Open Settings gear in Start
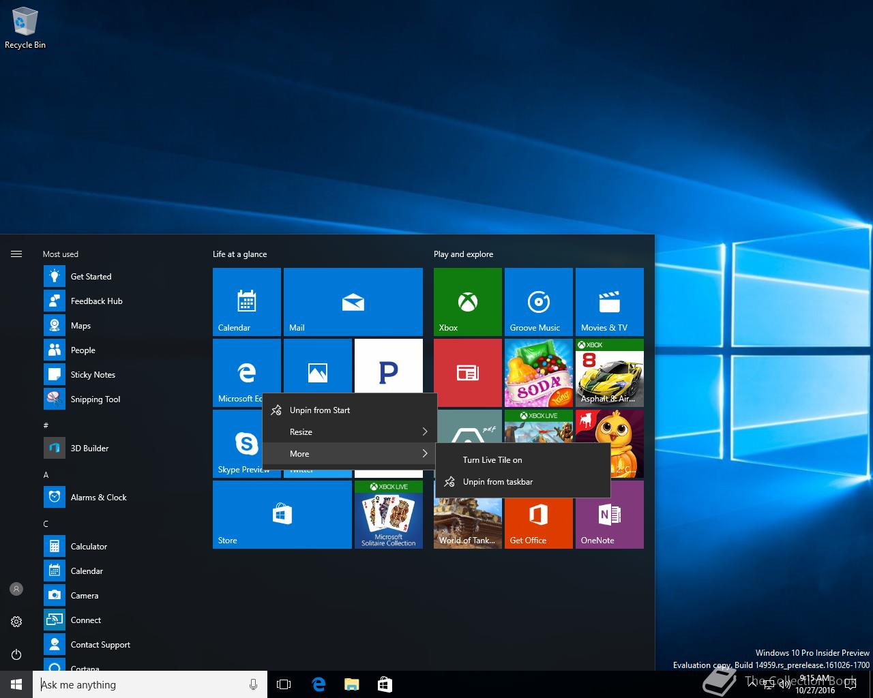Viewport: 873px width, 698px height. pos(16,622)
